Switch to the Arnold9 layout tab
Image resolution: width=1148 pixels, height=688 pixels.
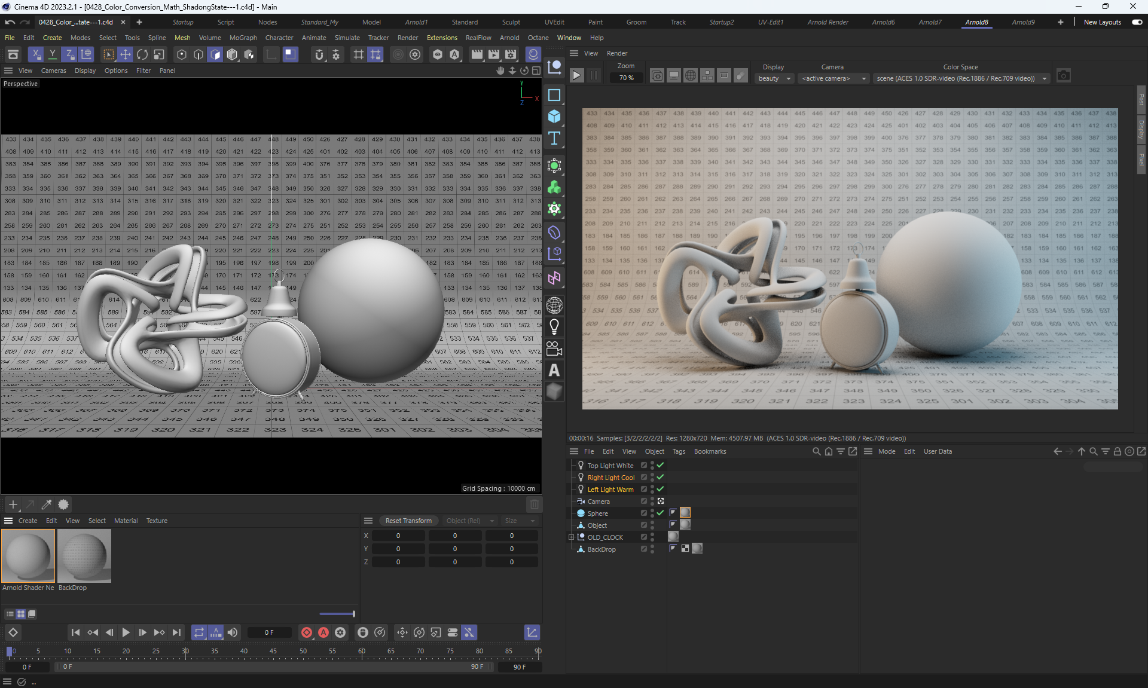pyautogui.click(x=1022, y=22)
